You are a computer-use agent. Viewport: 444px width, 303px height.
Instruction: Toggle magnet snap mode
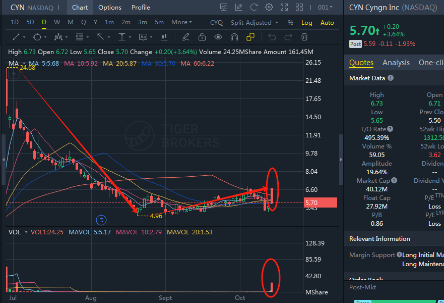pos(234,37)
